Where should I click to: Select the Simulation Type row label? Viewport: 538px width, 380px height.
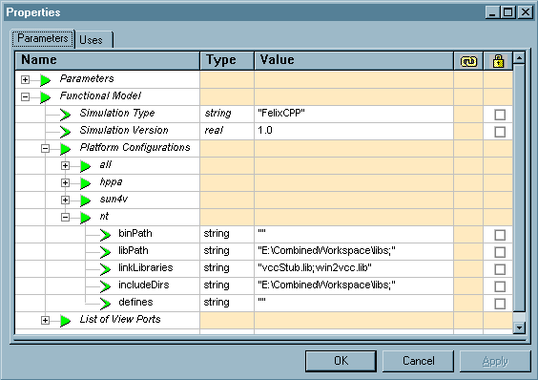tap(117, 113)
